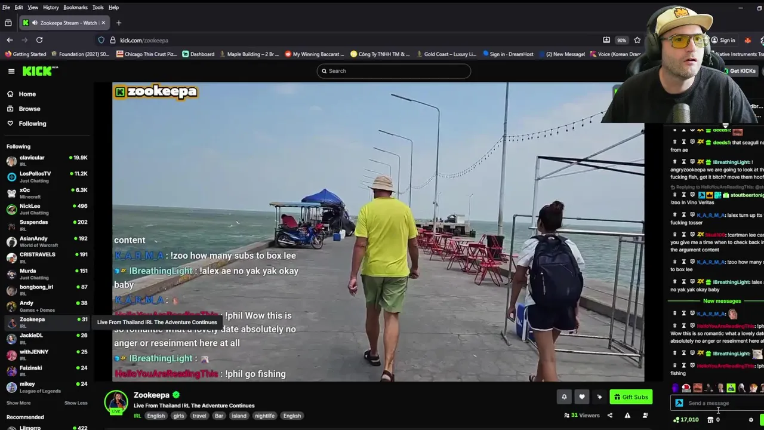Image resolution: width=764 pixels, height=430 pixels.
Task: Open the Help menu
Action: pos(113,7)
